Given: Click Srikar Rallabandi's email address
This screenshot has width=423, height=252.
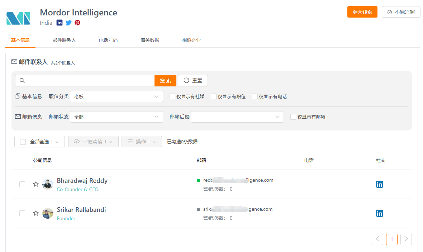Looking at the screenshot, I should (238, 209).
